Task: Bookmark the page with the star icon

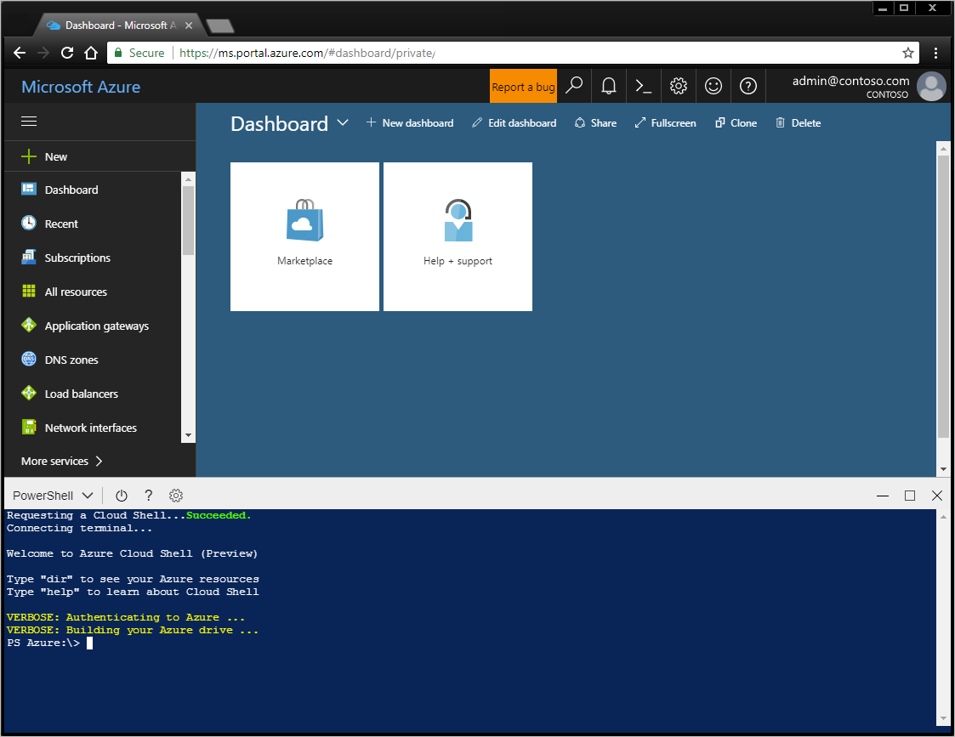Action: pyautogui.click(x=908, y=52)
